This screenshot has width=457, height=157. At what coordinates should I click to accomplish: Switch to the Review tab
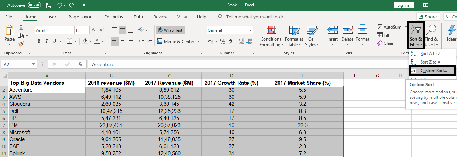tap(160, 17)
